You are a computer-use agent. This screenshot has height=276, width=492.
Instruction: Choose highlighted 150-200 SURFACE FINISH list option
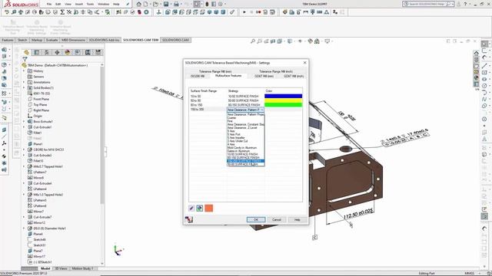pos(245,161)
